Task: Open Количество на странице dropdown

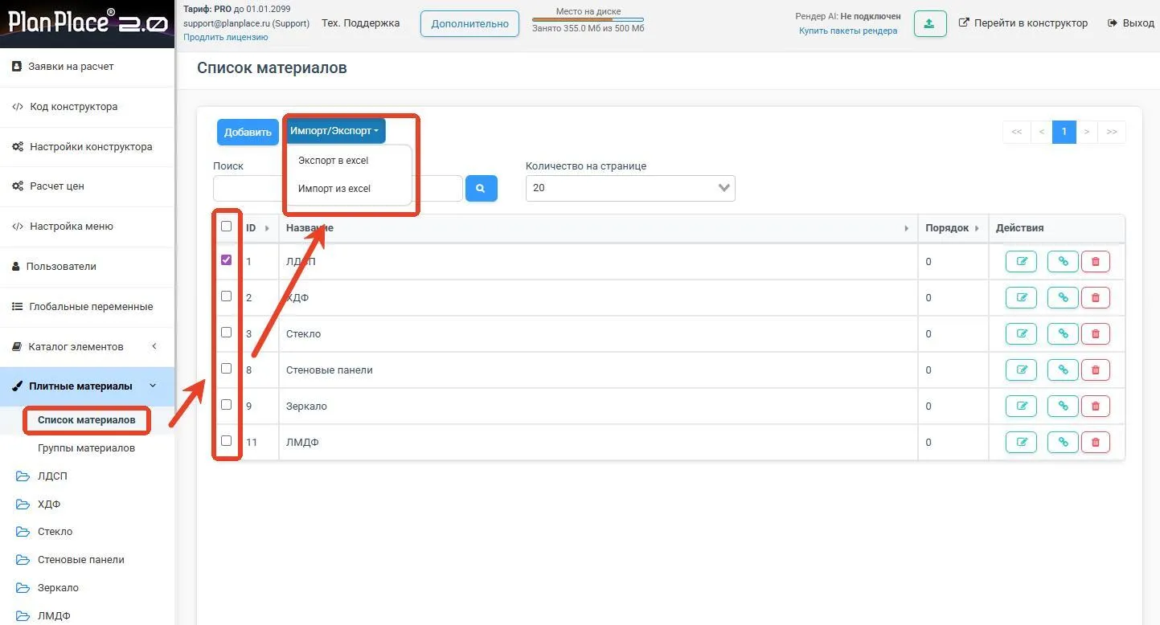Action: 630,188
